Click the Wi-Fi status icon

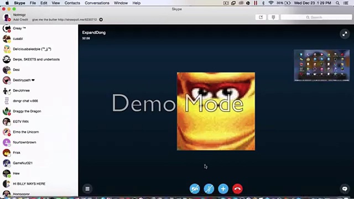pos(271,3)
